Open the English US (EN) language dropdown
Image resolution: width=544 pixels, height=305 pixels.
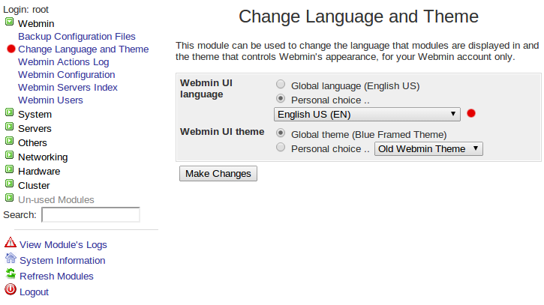click(x=367, y=115)
